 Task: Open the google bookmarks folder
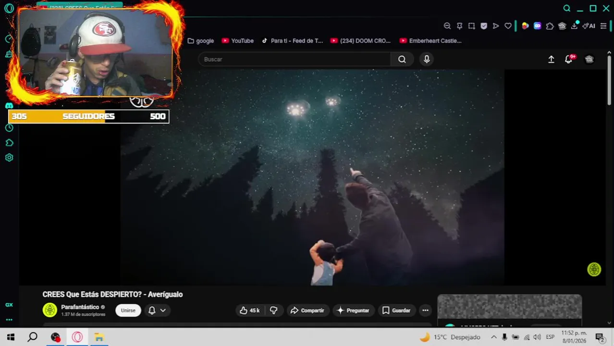(201, 41)
